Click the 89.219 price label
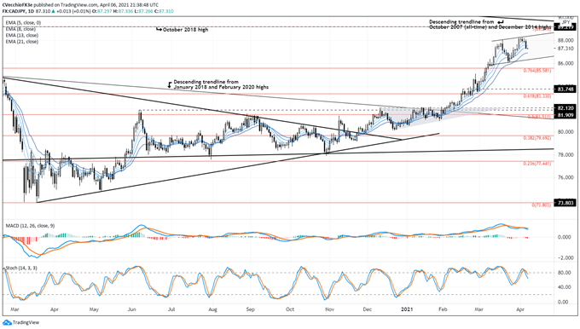The height and width of the screenshot is (329, 580). coord(565,27)
